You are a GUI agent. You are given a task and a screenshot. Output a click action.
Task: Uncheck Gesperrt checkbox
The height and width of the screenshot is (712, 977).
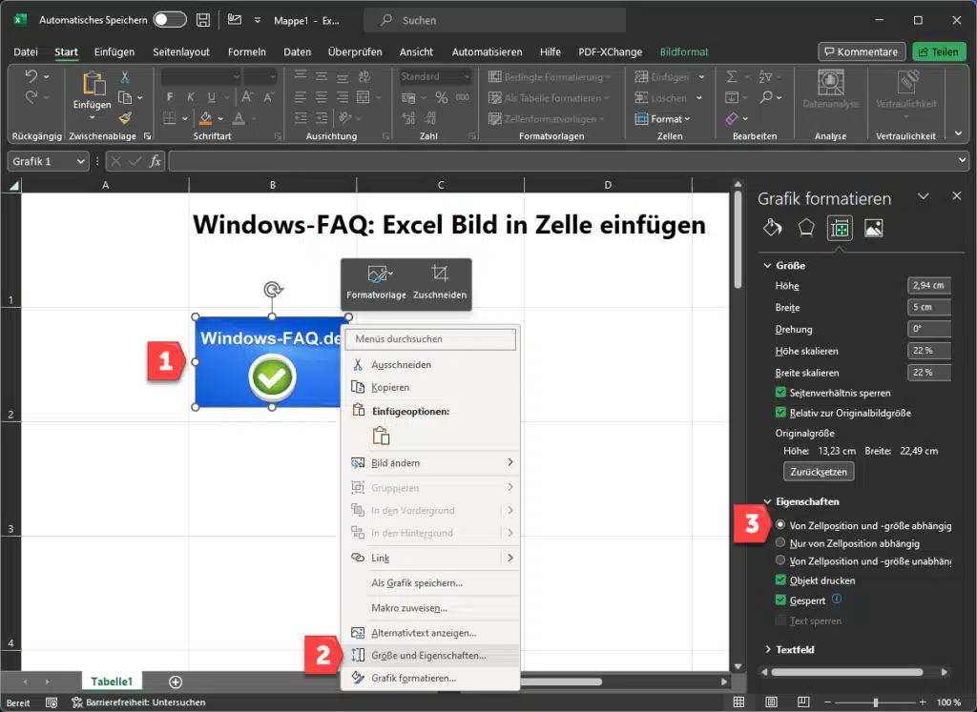780,600
